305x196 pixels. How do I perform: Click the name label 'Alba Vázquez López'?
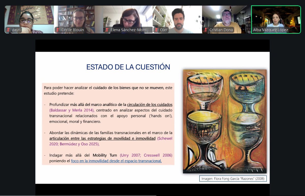[271, 30]
